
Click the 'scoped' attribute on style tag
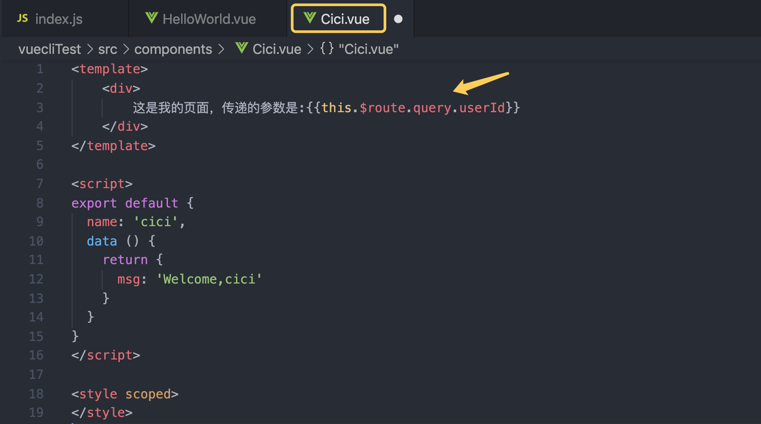148,394
